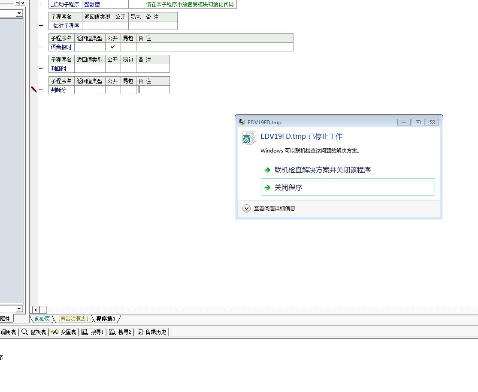
Task: Open the combo box dropdown atop the left panel
Action: point(19,13)
